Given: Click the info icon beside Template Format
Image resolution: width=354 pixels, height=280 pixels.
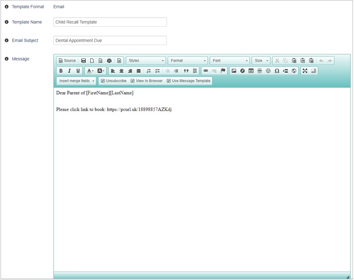Looking at the screenshot, I should [x=7, y=7].
